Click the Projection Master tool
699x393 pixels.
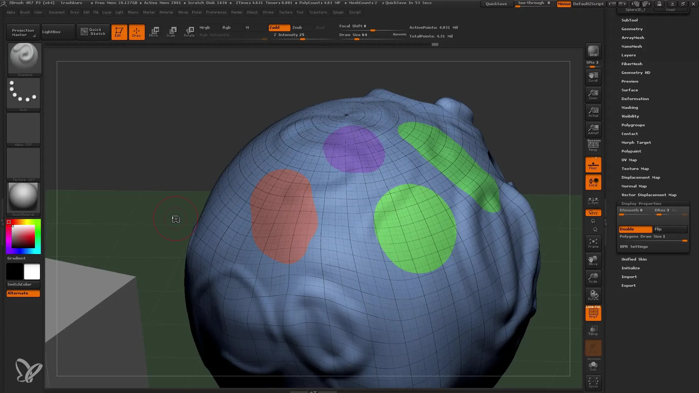point(23,32)
